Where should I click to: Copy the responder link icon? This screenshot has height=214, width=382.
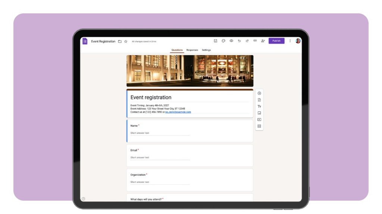255,41
